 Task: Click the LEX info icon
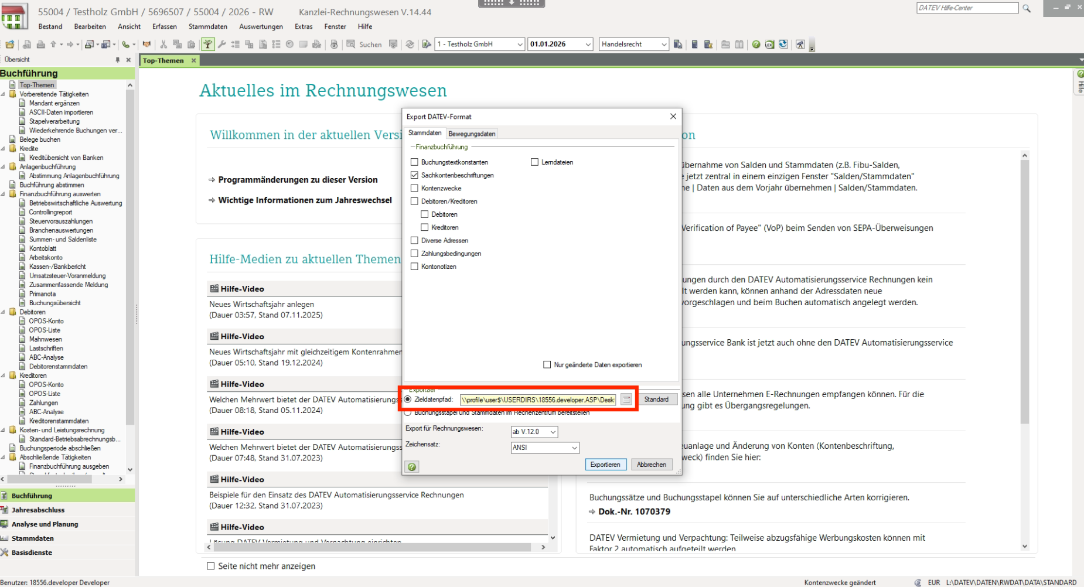coord(769,45)
